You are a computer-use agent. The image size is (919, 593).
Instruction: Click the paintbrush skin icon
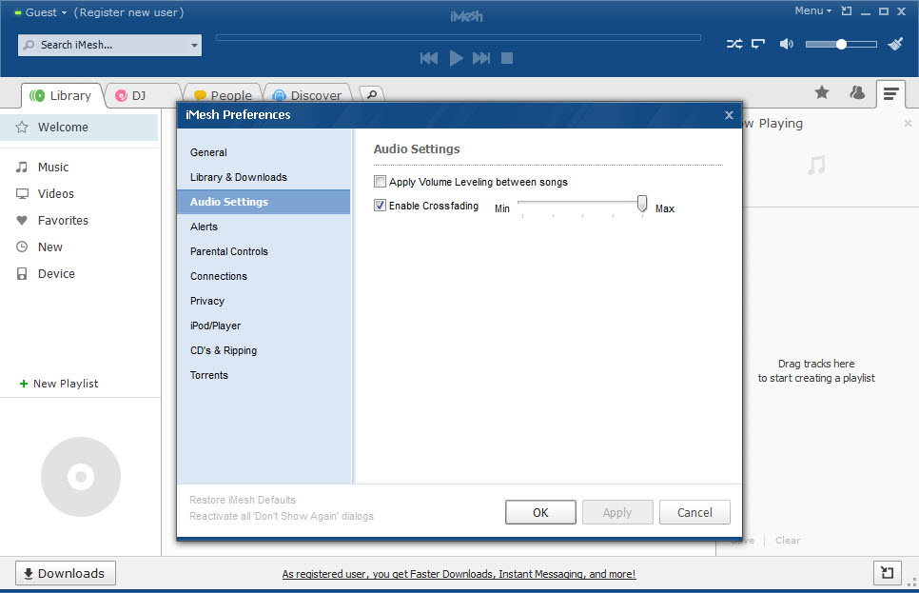[x=895, y=44]
